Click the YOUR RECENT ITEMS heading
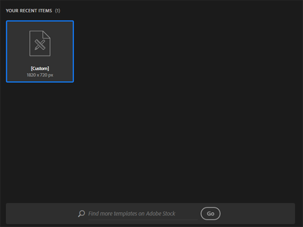This screenshot has width=303, height=227. click(x=29, y=11)
